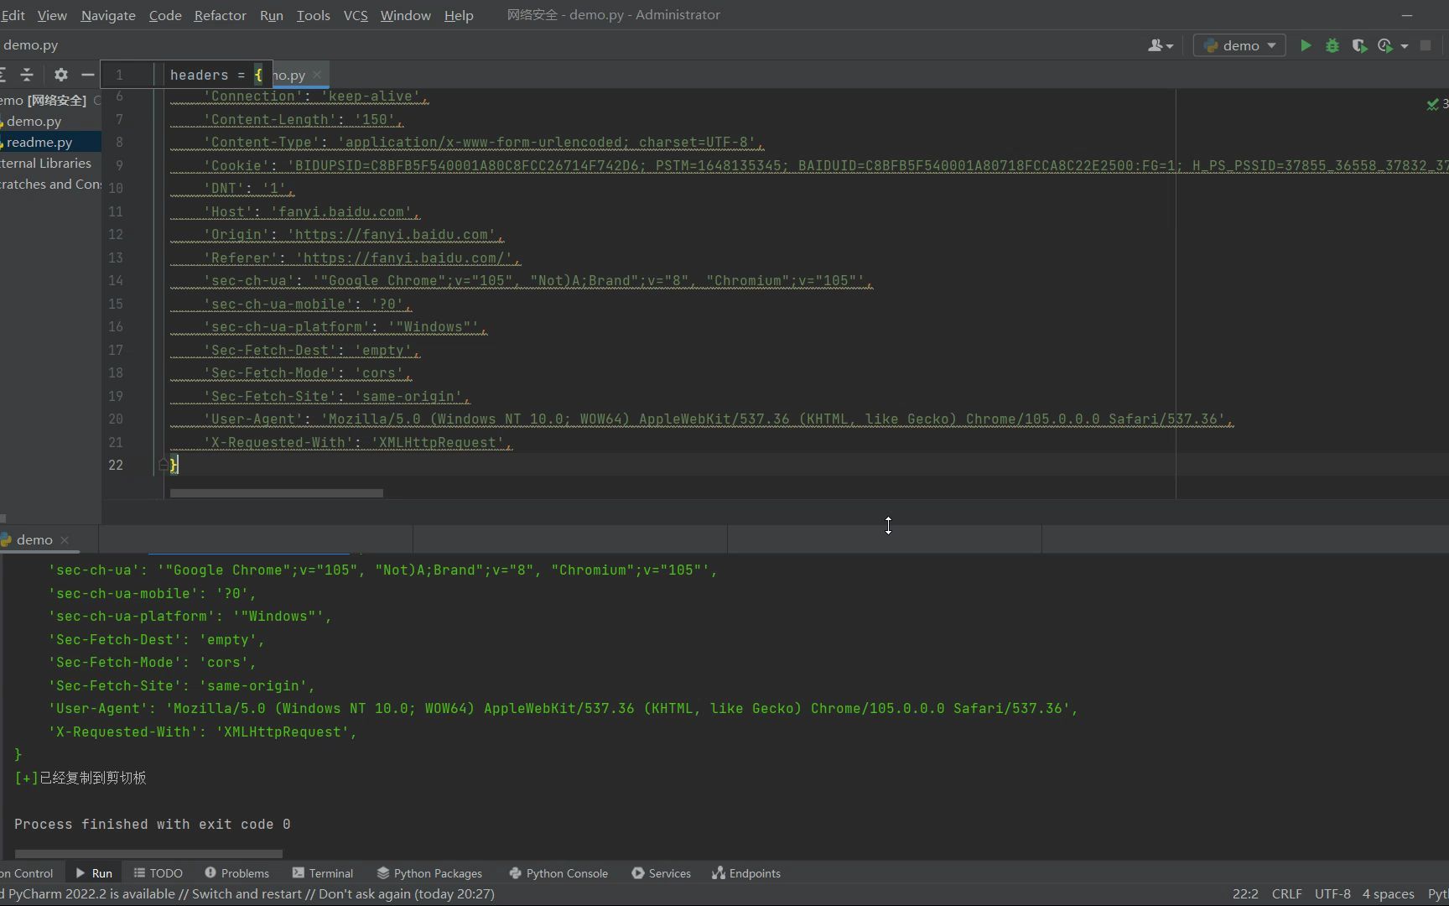This screenshot has width=1449, height=906.
Task: Open the Refactor menu
Action: (220, 15)
